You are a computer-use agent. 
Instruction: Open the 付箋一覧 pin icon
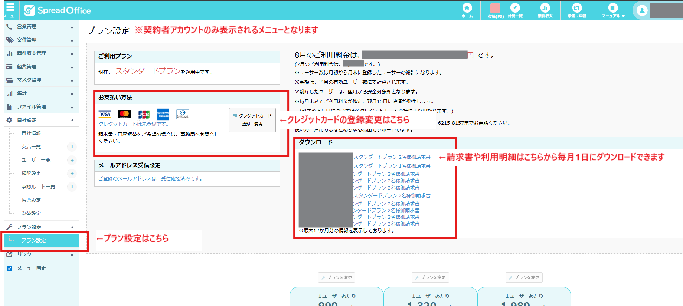point(515,10)
